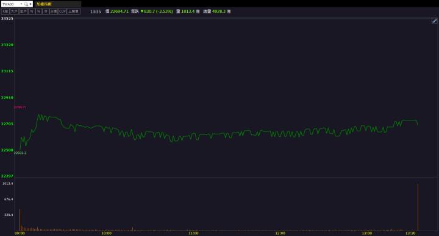Toggle the % percent display button
The height and width of the screenshot is (236, 439).
(x=38, y=12)
